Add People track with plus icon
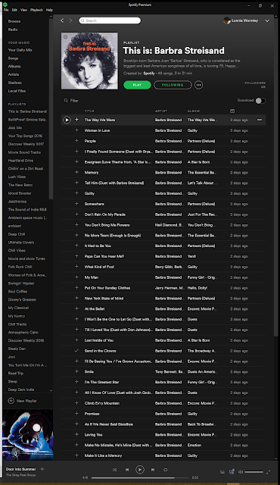280x485 pixels. pos(76,141)
